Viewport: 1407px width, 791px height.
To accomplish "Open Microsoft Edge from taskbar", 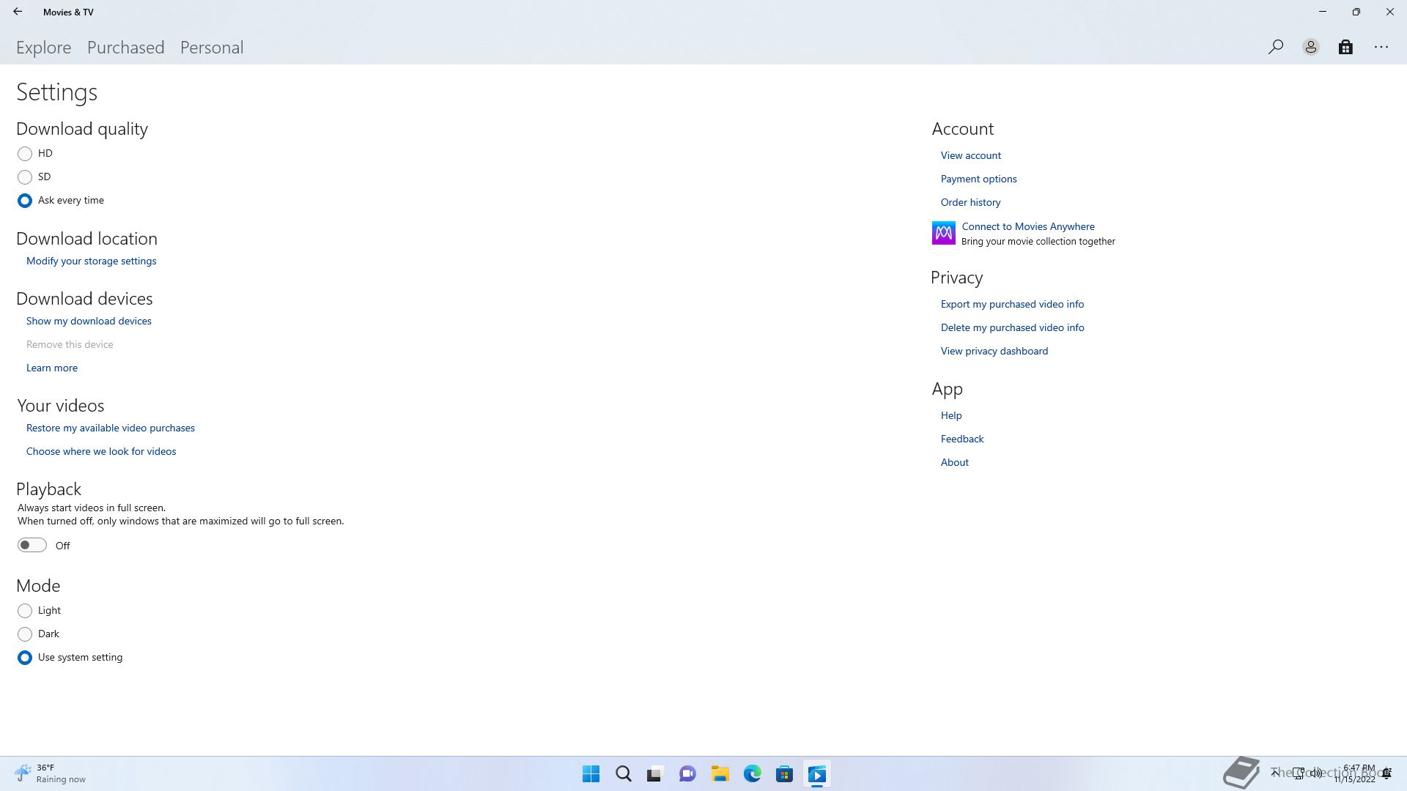I will (x=752, y=774).
